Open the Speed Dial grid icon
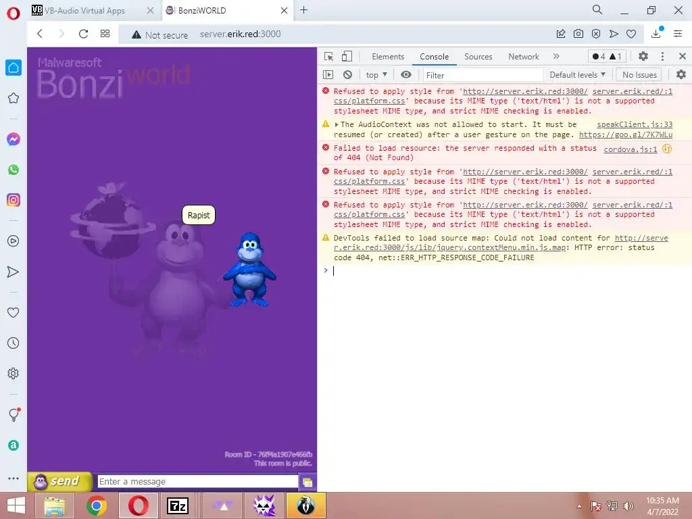692x519 pixels. pos(105,34)
